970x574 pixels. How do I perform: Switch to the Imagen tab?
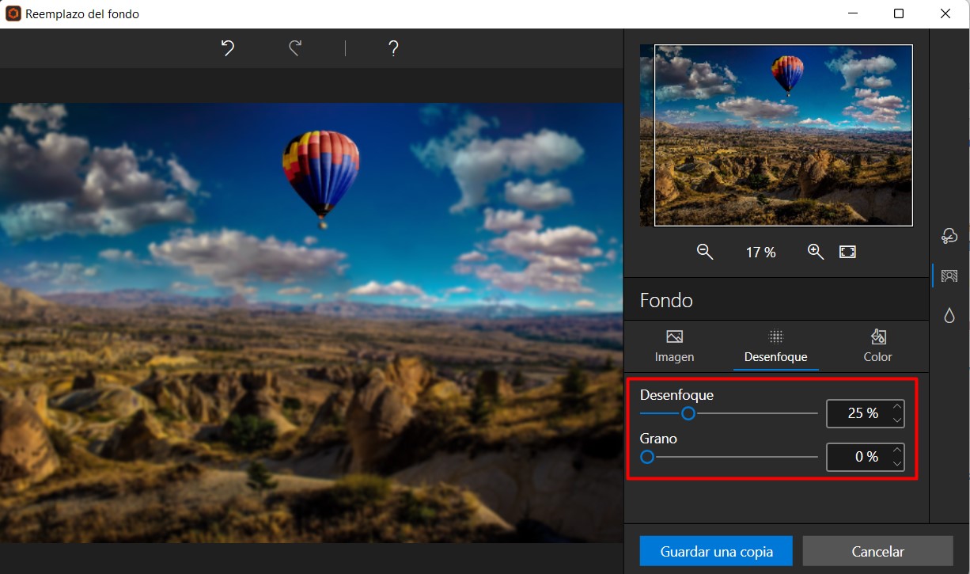point(674,346)
